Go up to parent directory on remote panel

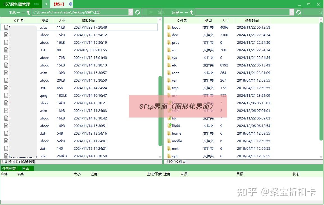point(192,12)
